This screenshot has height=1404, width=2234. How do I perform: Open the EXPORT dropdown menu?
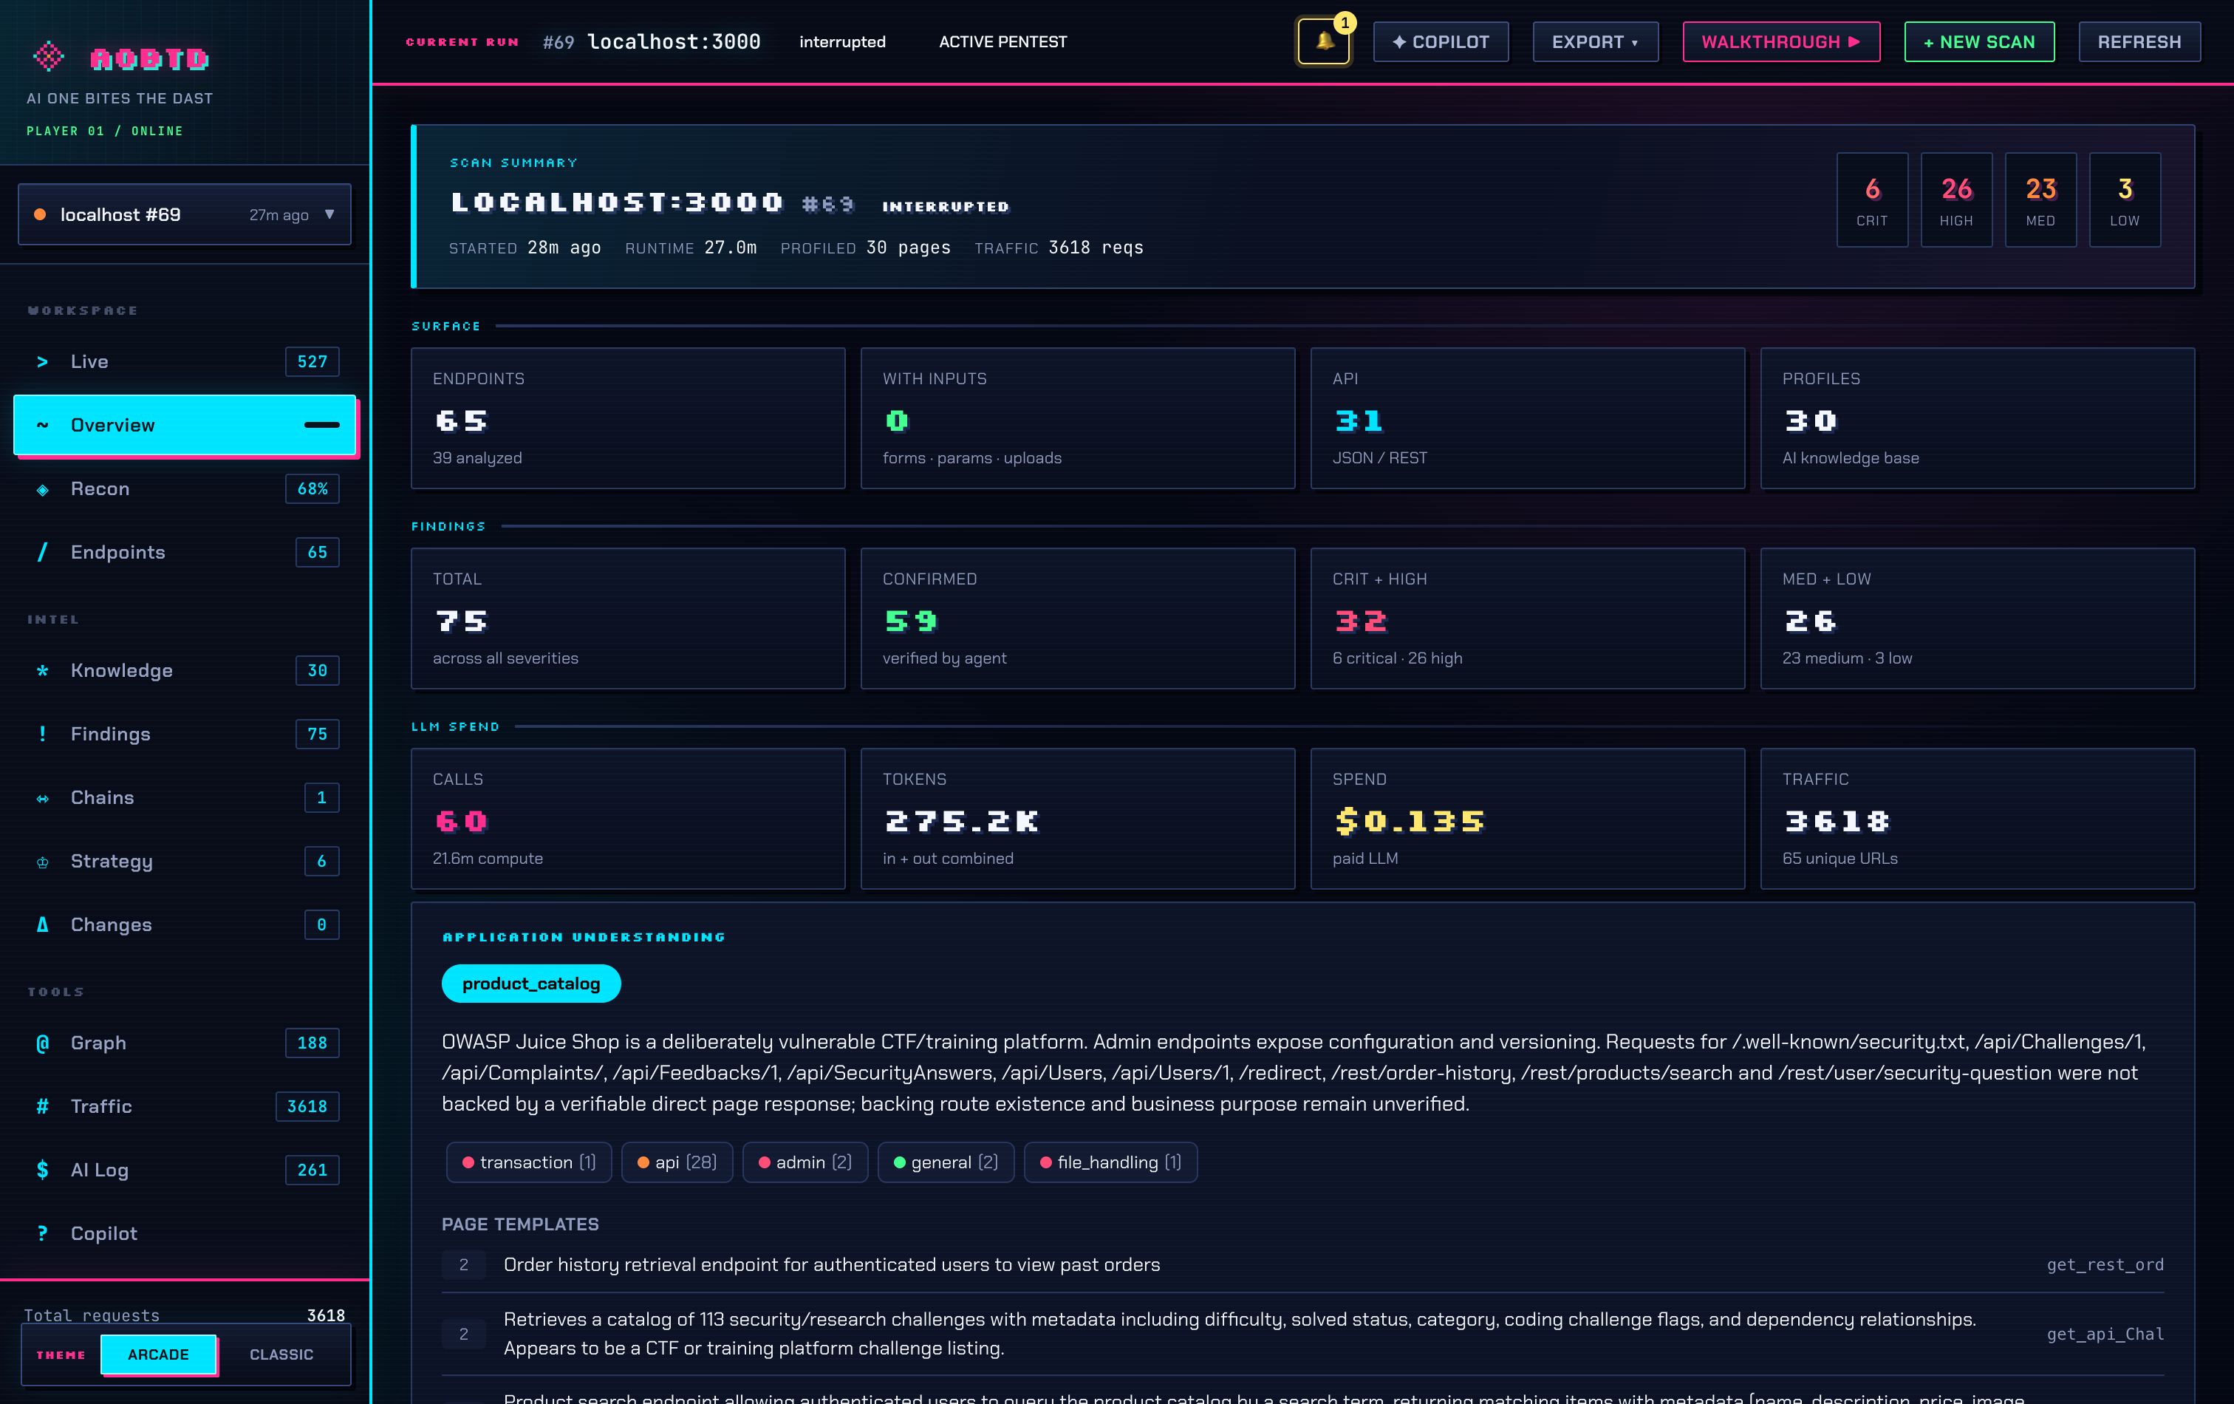tap(1595, 42)
